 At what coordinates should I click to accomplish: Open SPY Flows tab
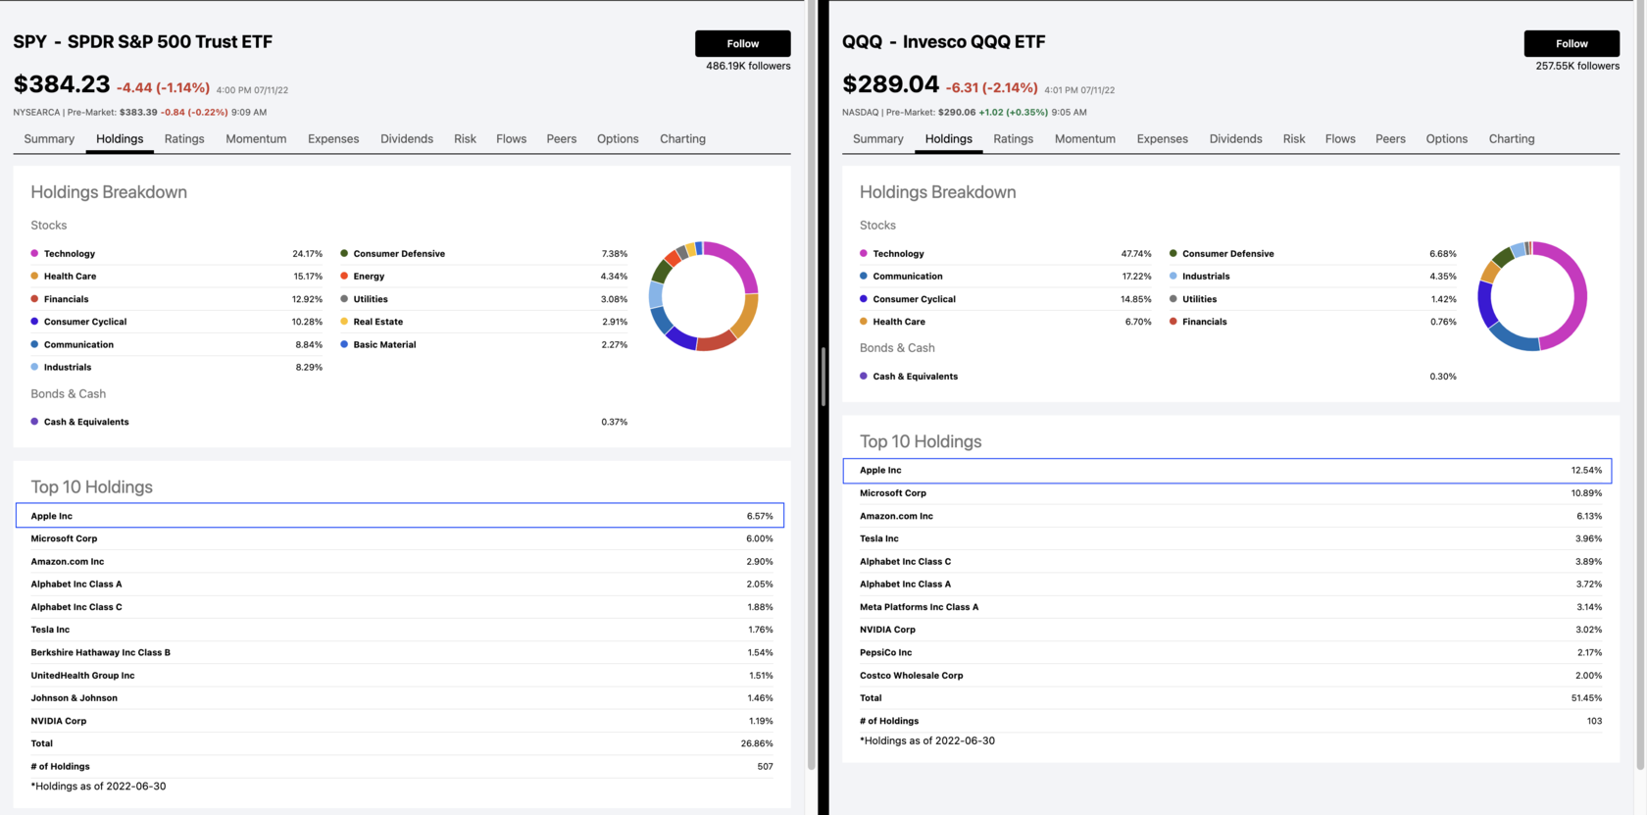pos(511,139)
